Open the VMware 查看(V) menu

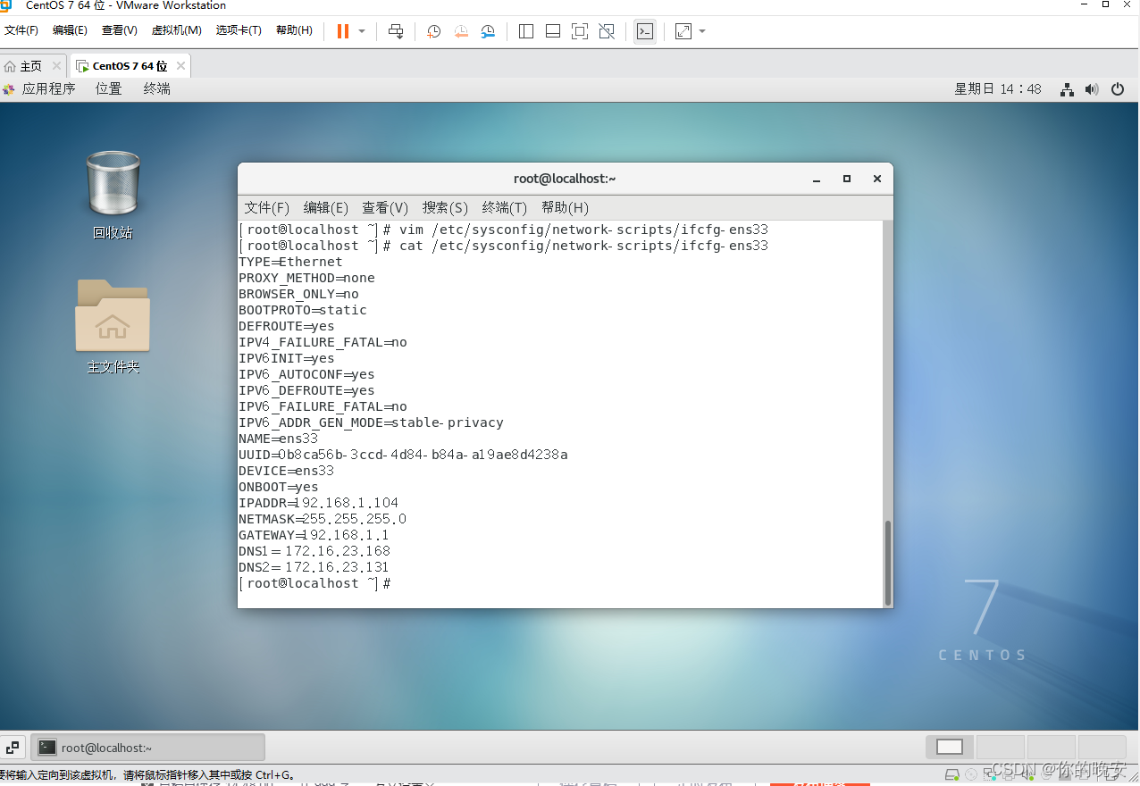pyautogui.click(x=119, y=30)
